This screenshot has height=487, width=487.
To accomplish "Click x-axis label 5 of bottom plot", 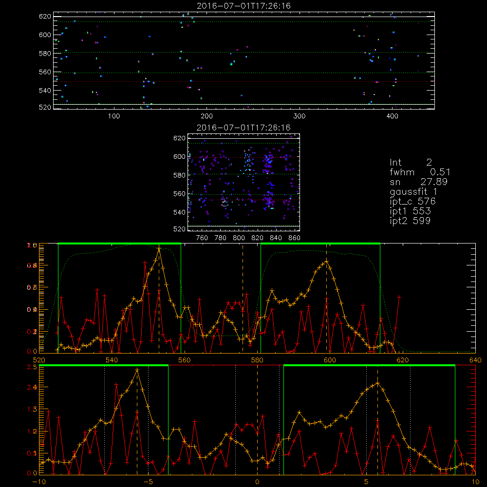I will [x=367, y=482].
